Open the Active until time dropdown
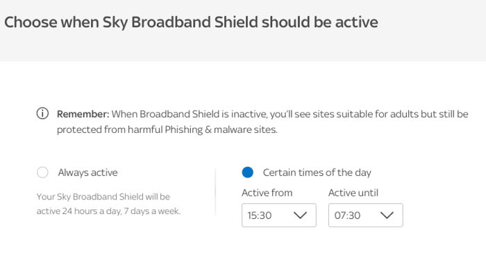Screen dimensions: 486x255 366,215
